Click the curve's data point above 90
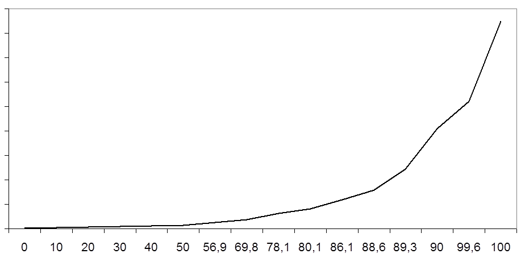 (x=437, y=128)
